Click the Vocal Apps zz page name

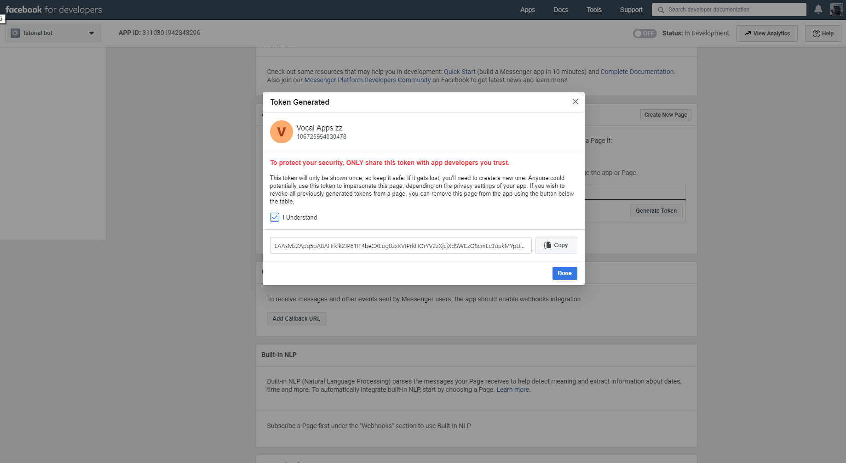(319, 128)
